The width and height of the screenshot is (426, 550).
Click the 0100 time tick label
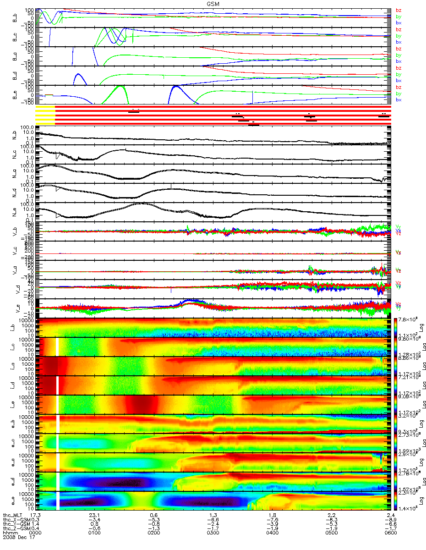pos(95,533)
